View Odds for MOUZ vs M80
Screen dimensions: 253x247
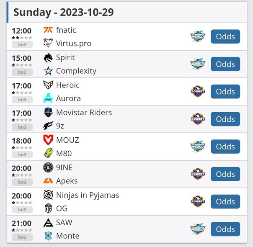point(225,147)
